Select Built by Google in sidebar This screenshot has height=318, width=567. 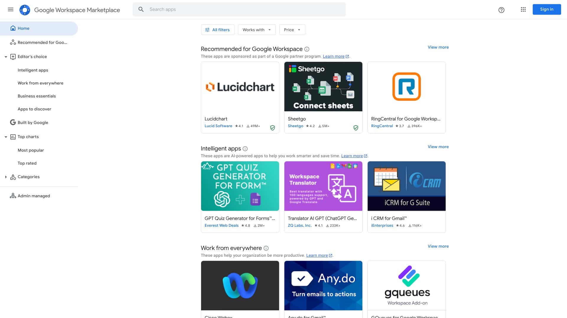(33, 122)
